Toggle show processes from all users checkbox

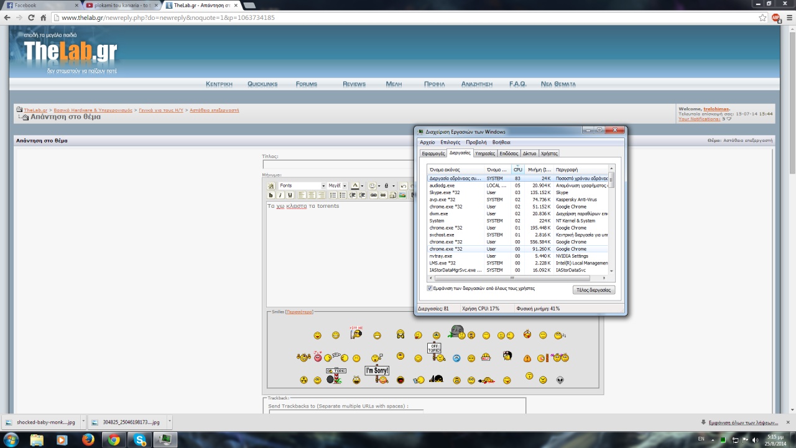(x=430, y=289)
